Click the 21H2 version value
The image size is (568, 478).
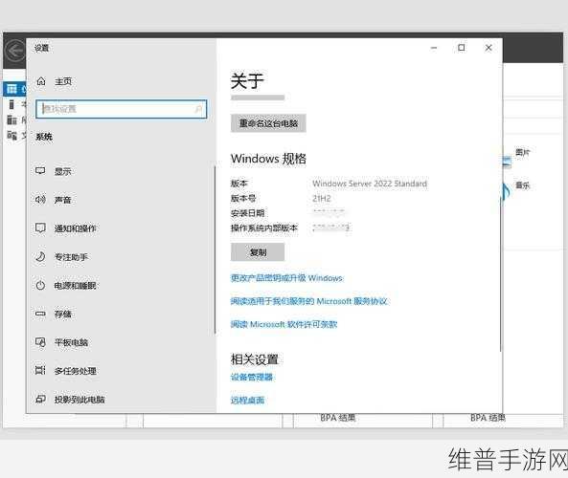(322, 198)
